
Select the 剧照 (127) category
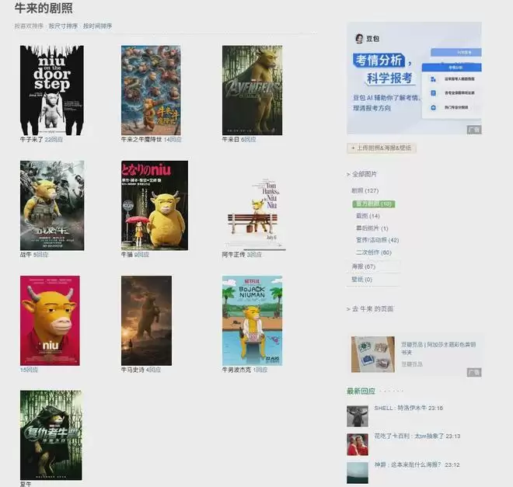tap(365, 190)
